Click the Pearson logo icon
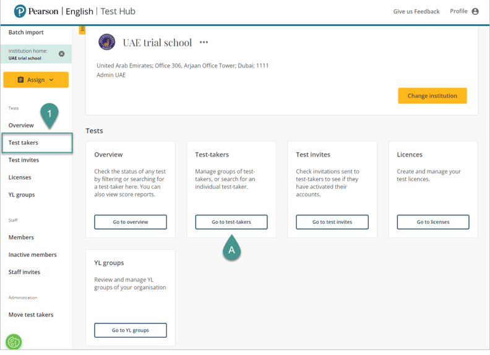Viewport: 490px width, 355px height. (20, 11)
